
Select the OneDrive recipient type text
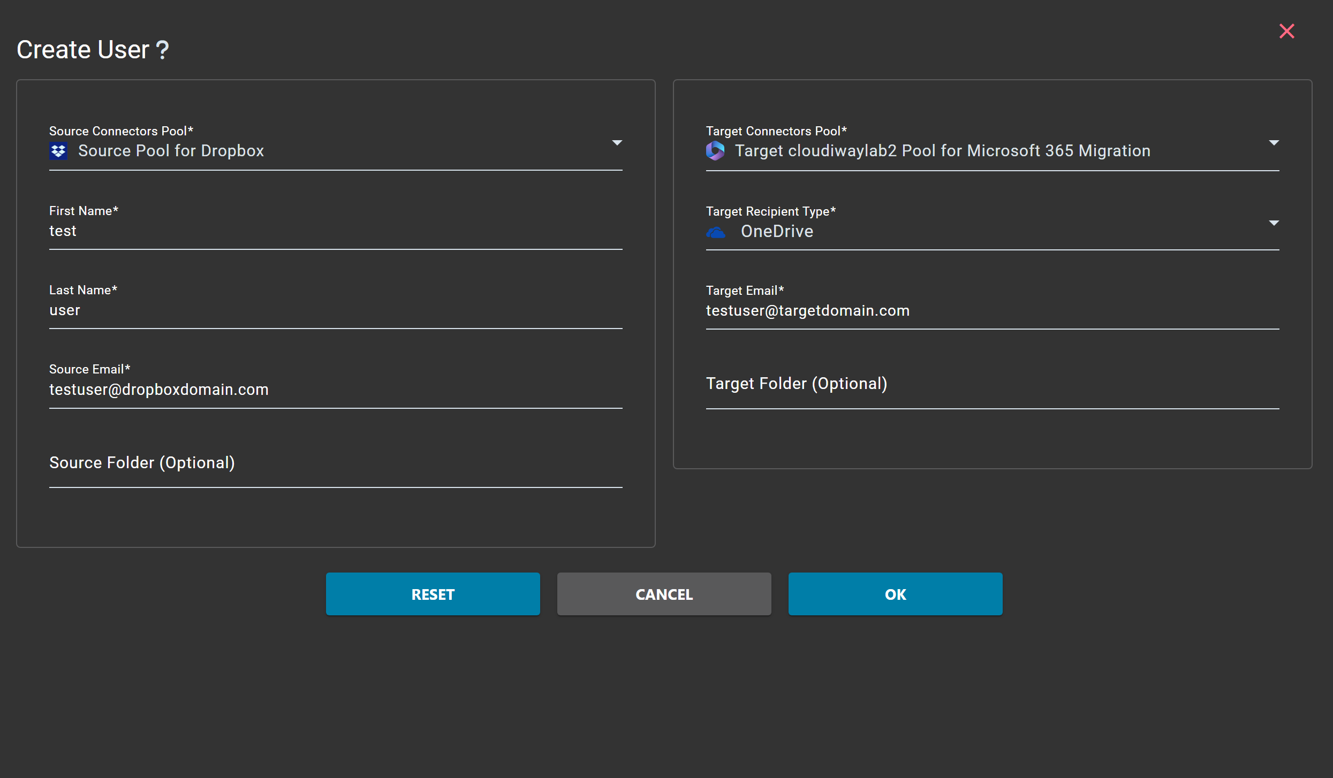(777, 231)
